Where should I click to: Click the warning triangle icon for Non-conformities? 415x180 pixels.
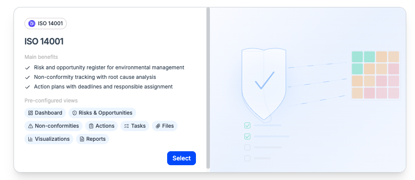31,126
